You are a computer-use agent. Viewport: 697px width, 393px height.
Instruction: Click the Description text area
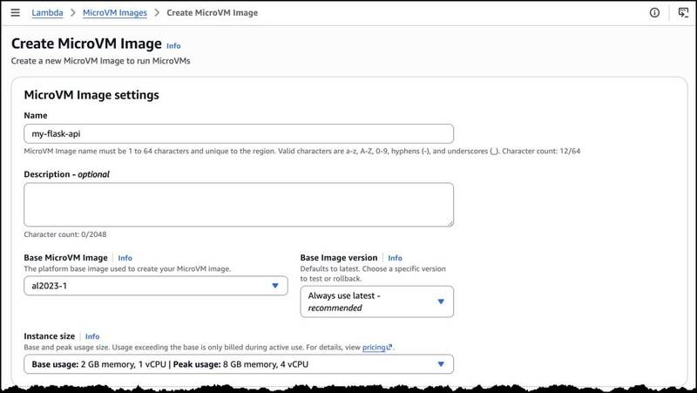tap(239, 205)
